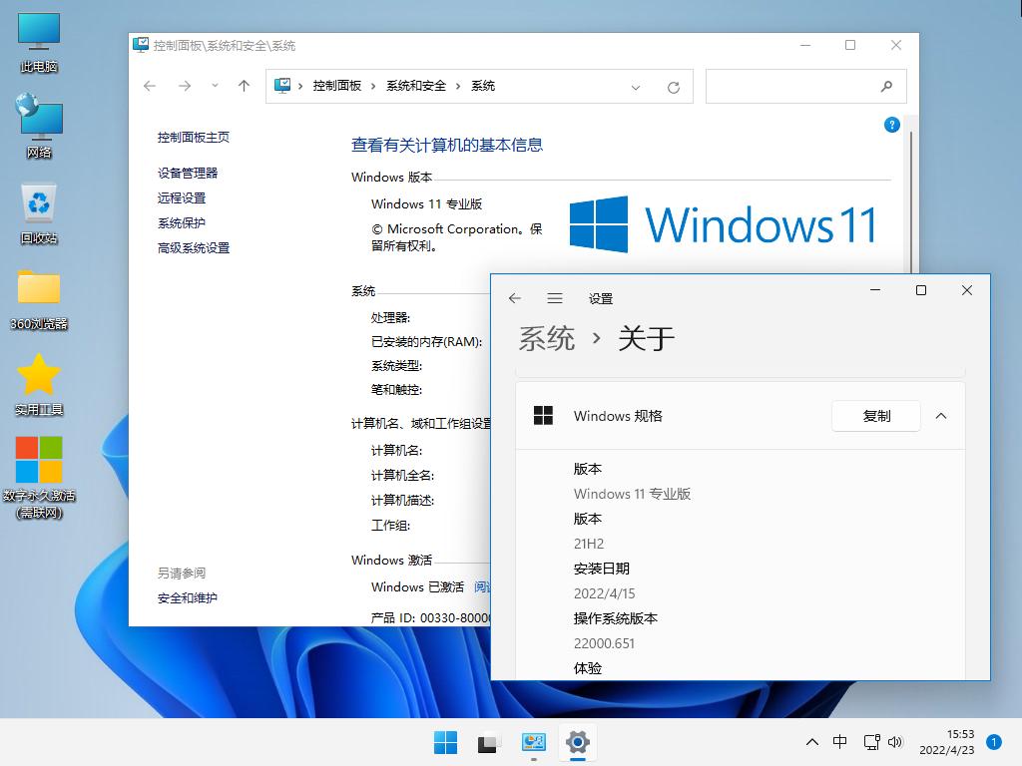Click the Start button on the taskbar

point(446,742)
